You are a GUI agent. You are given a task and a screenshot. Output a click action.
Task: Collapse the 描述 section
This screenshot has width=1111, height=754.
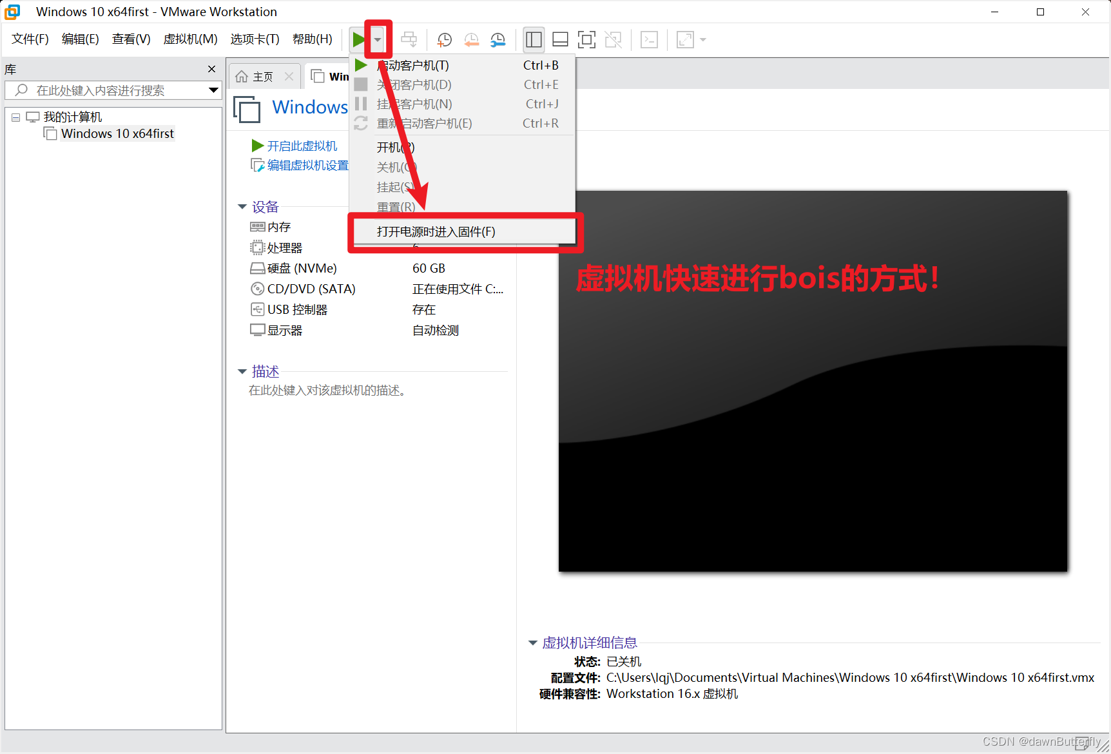pos(242,372)
